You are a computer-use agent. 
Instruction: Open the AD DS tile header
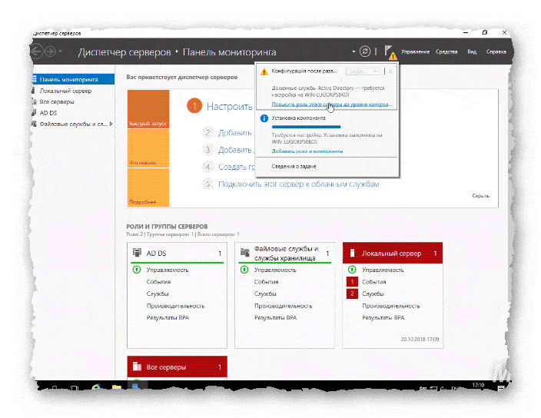(178, 253)
